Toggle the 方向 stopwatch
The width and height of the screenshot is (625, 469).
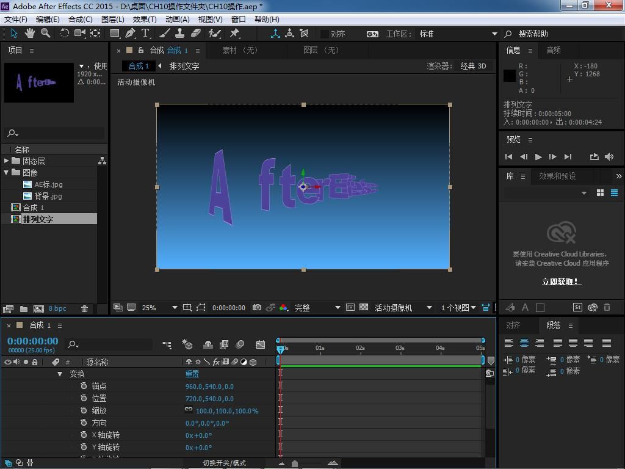[x=83, y=423]
